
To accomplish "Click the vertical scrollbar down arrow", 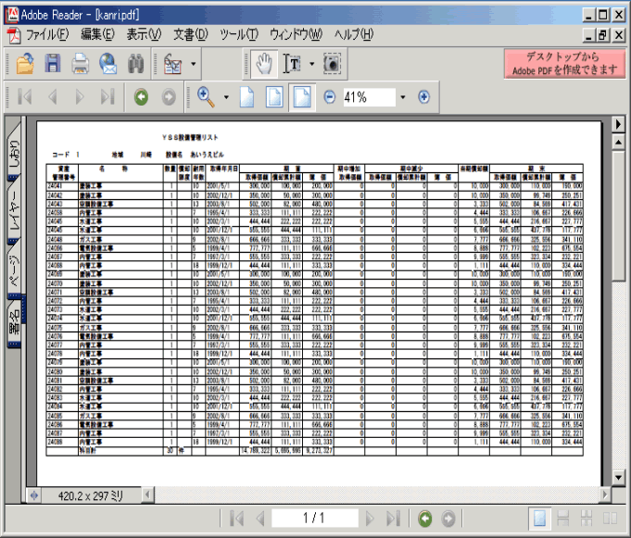I will (x=618, y=478).
